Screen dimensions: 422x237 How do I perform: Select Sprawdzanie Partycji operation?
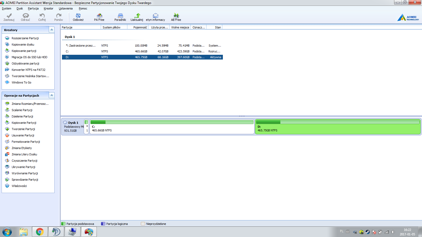coord(25,180)
